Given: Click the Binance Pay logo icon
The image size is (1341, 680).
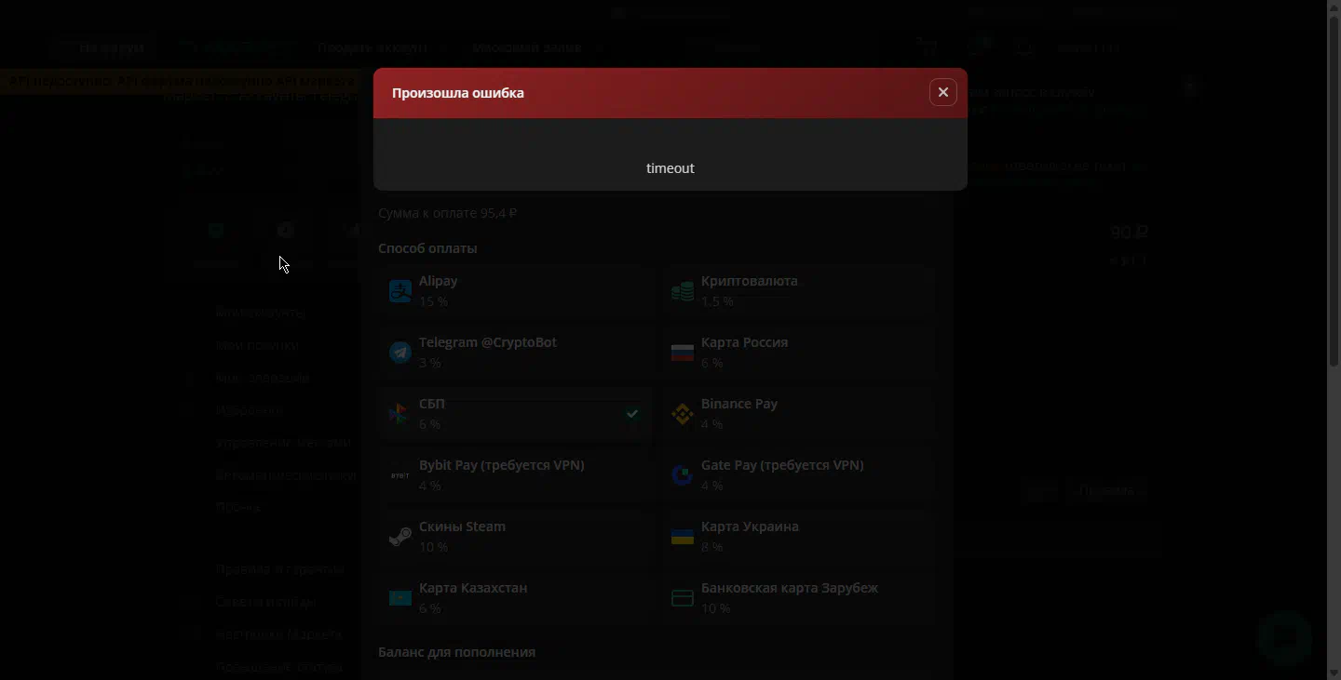Looking at the screenshot, I should [x=683, y=414].
